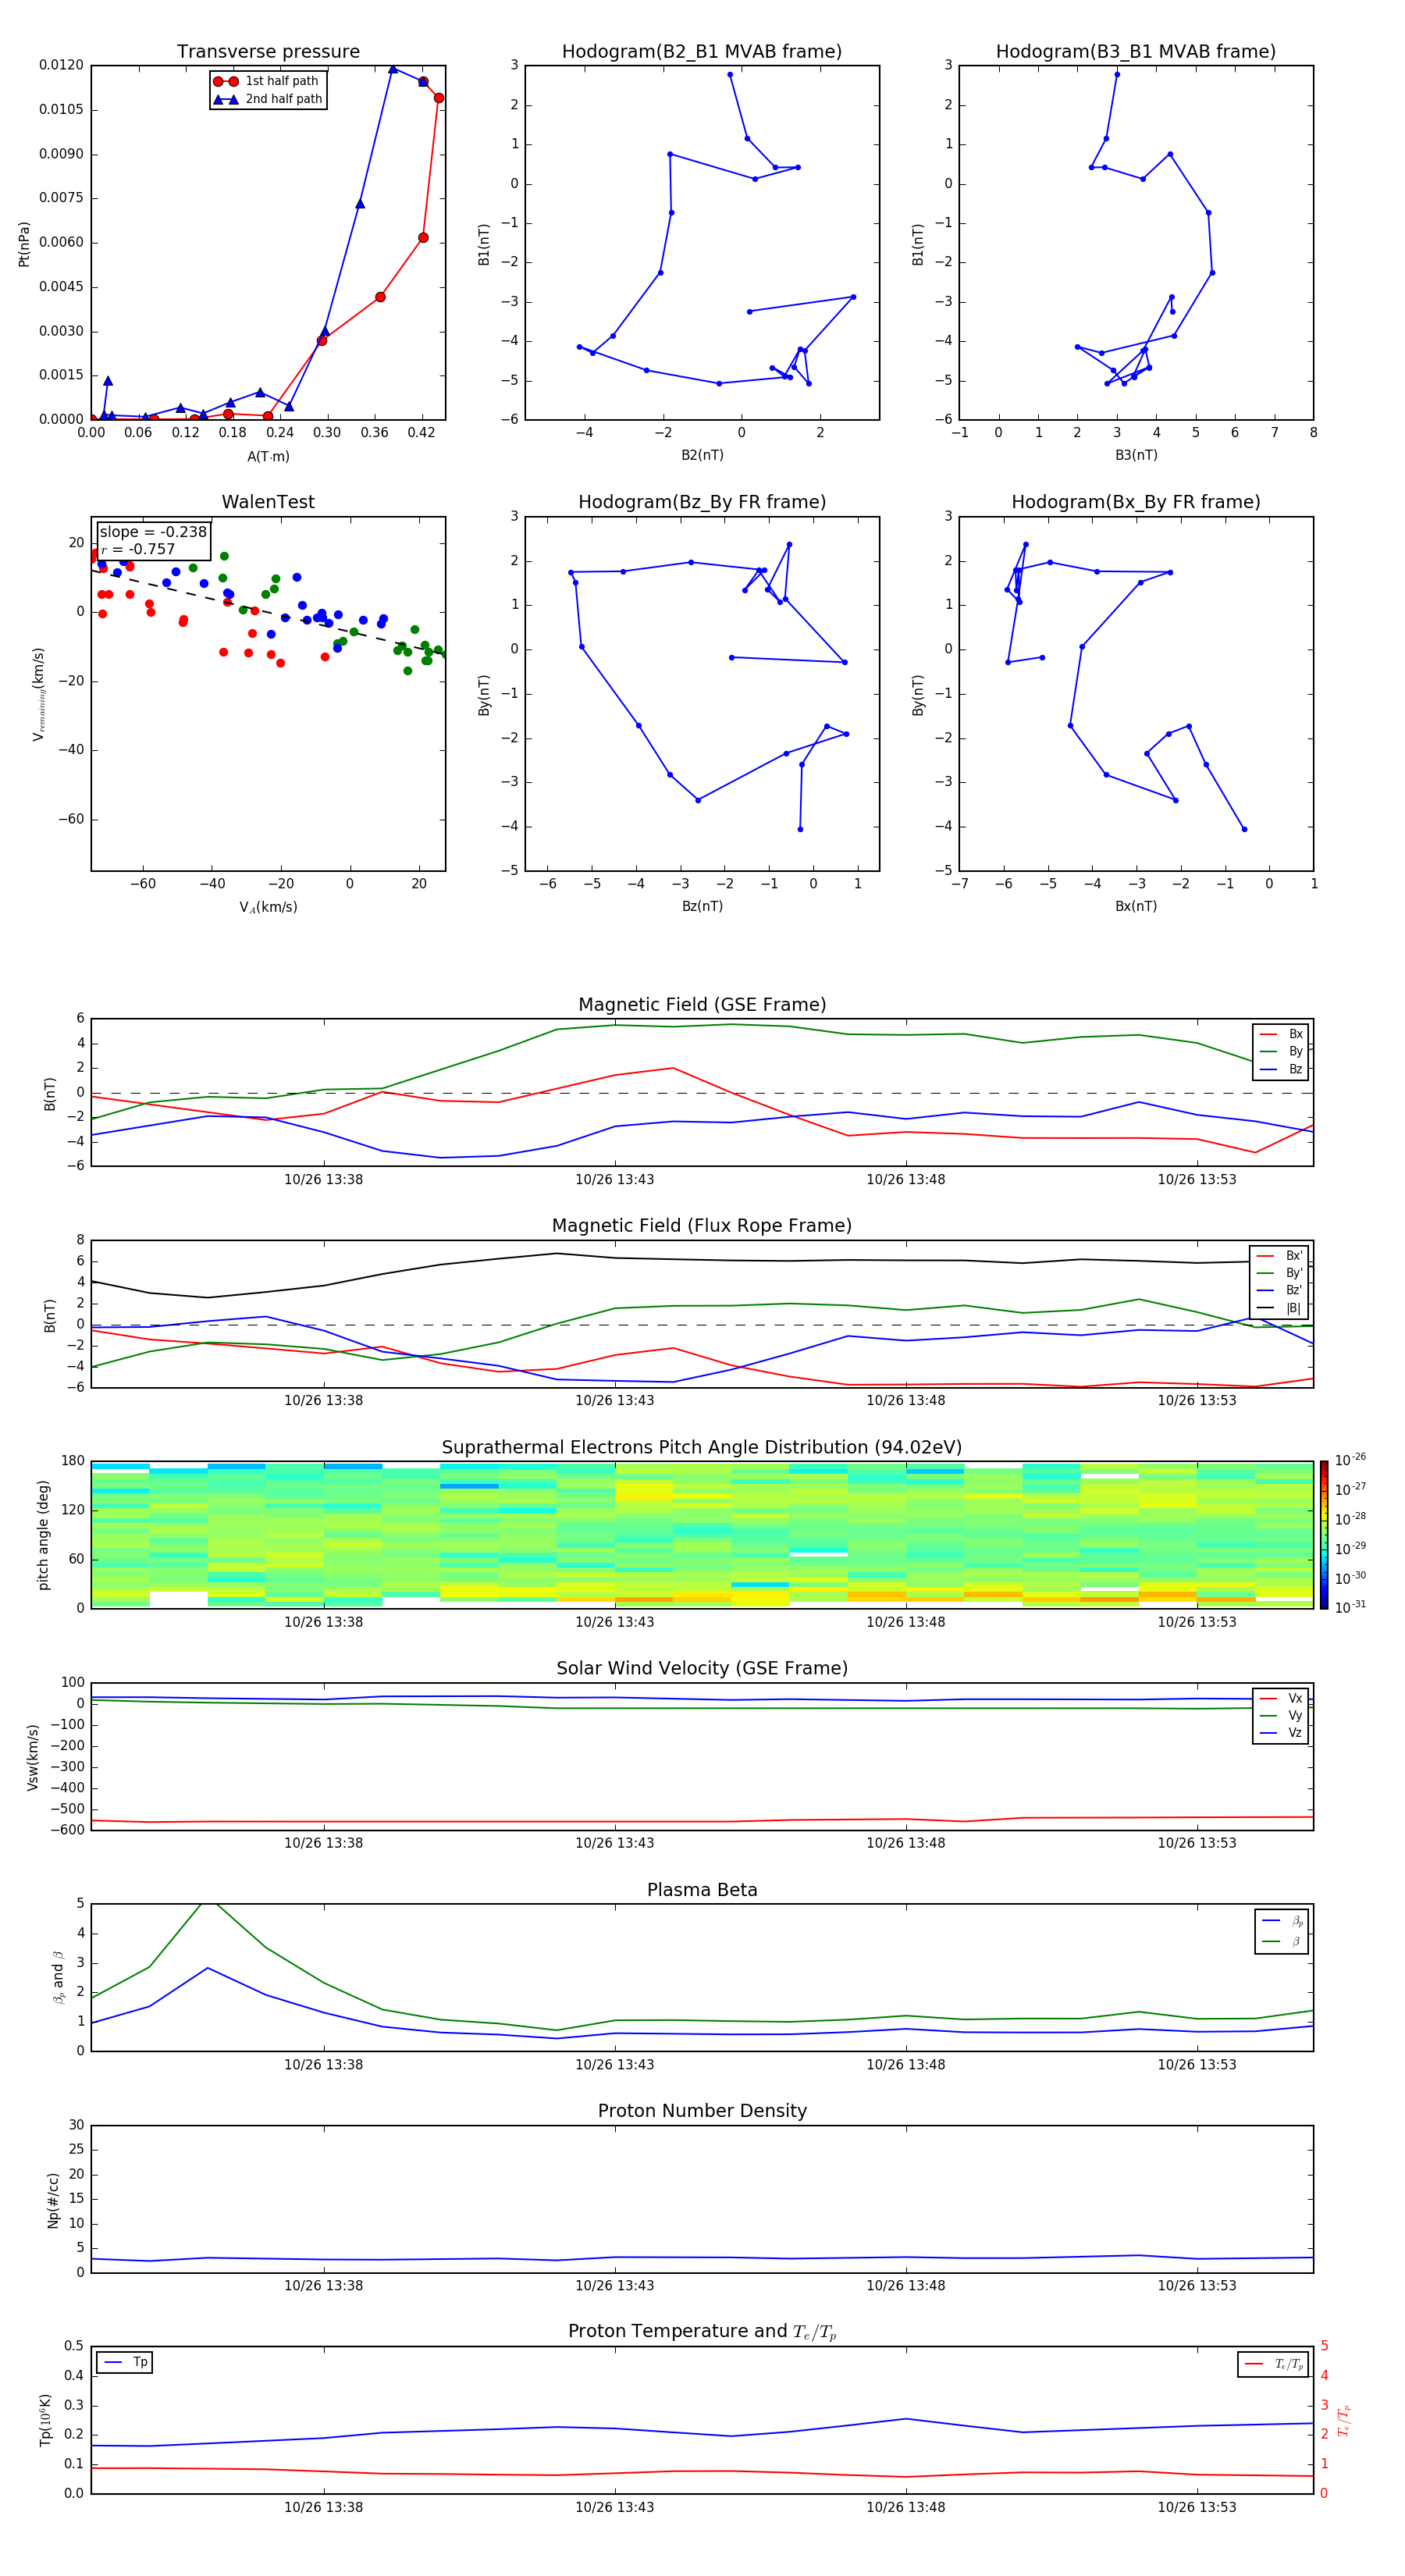Click the 'Bx' legend entry in GSE field panel
Viewport: 1405px width, 2576px height.
[1282, 1034]
